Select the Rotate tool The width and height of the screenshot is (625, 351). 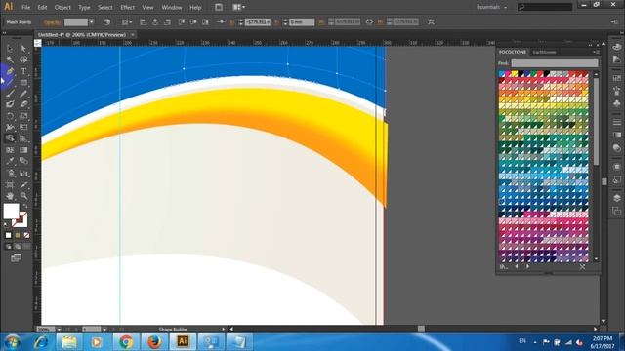coord(10,116)
